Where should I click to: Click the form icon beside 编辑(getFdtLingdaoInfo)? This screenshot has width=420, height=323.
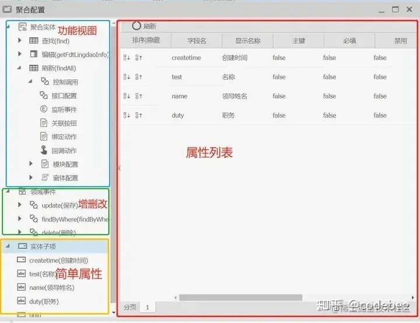point(34,54)
